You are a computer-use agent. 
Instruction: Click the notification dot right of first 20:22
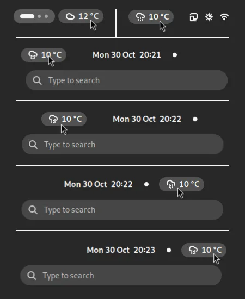[x=195, y=119]
